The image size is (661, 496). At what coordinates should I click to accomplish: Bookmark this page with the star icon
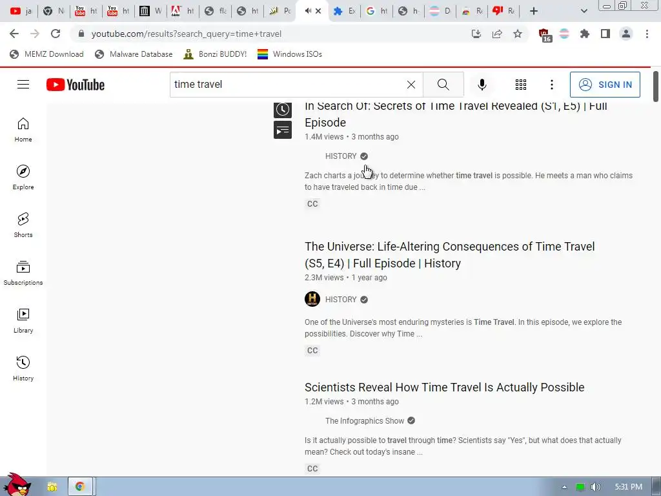click(518, 34)
